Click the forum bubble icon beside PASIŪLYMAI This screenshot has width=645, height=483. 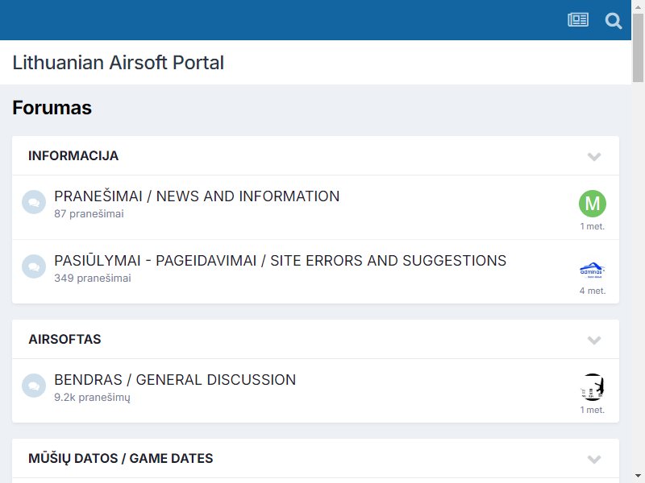pos(34,266)
